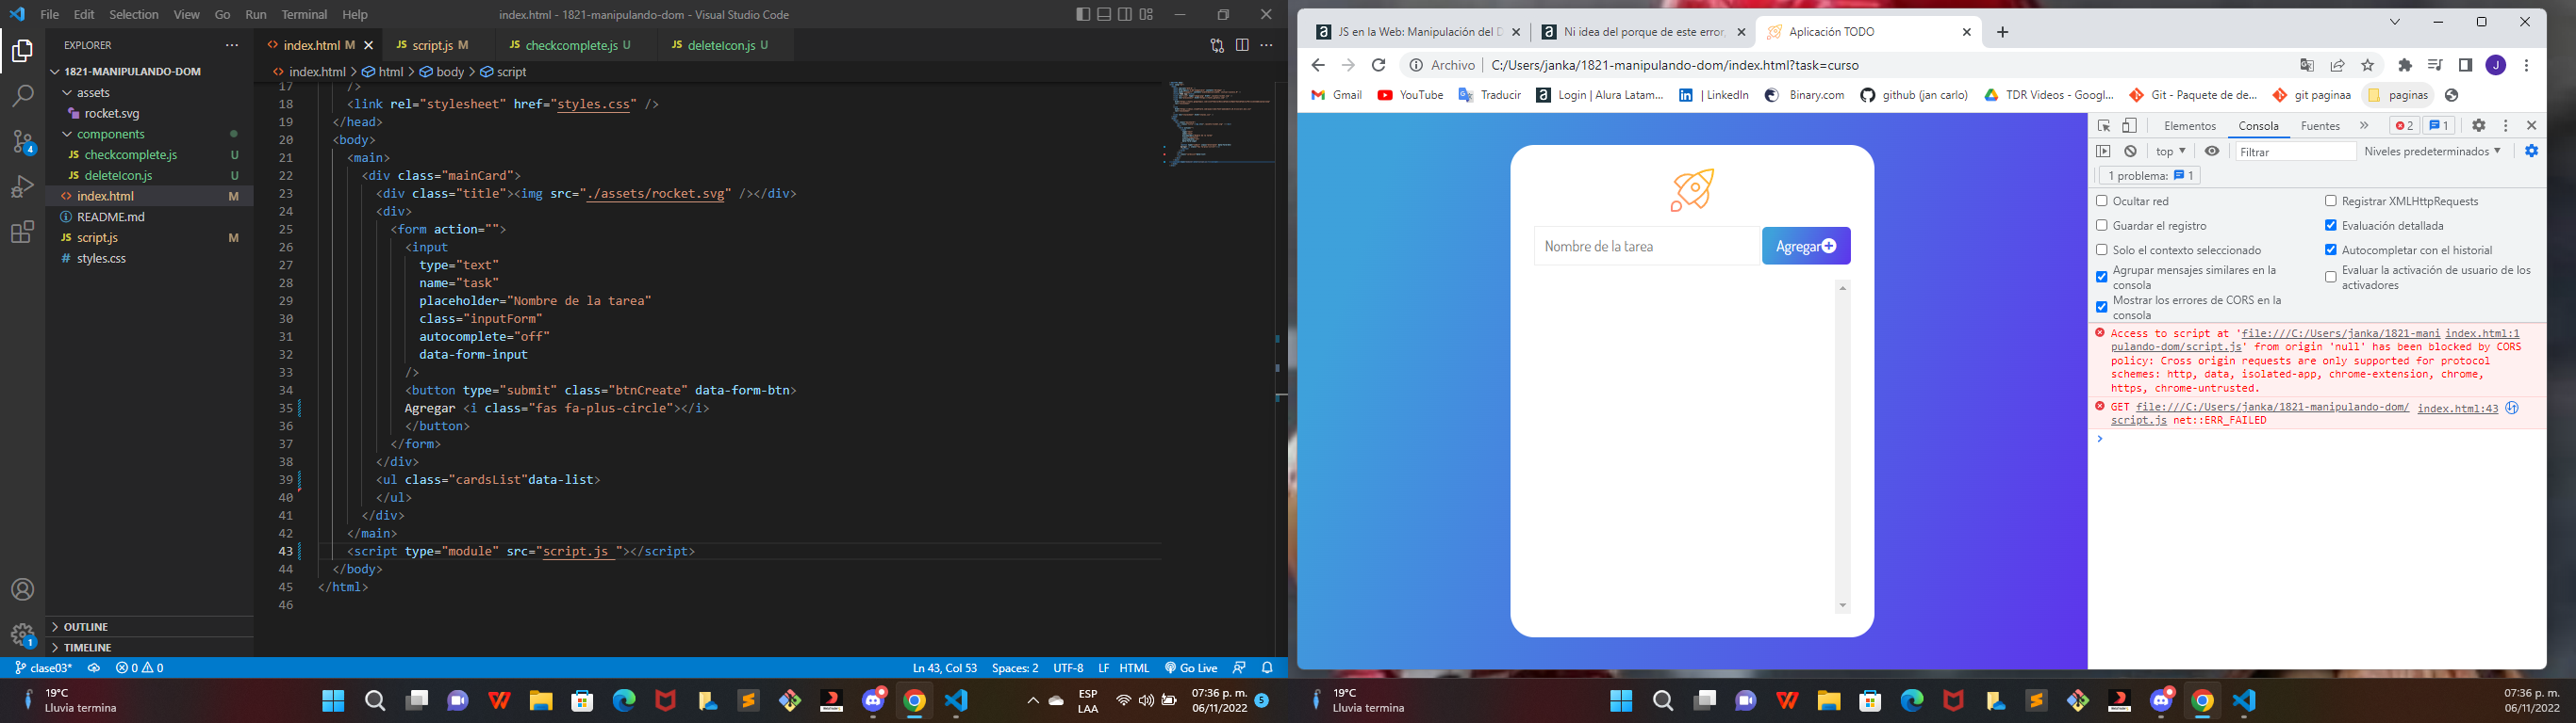Image resolution: width=2576 pixels, height=723 pixels.
Task: Click the Filtrar console filter field
Action: [2295, 152]
